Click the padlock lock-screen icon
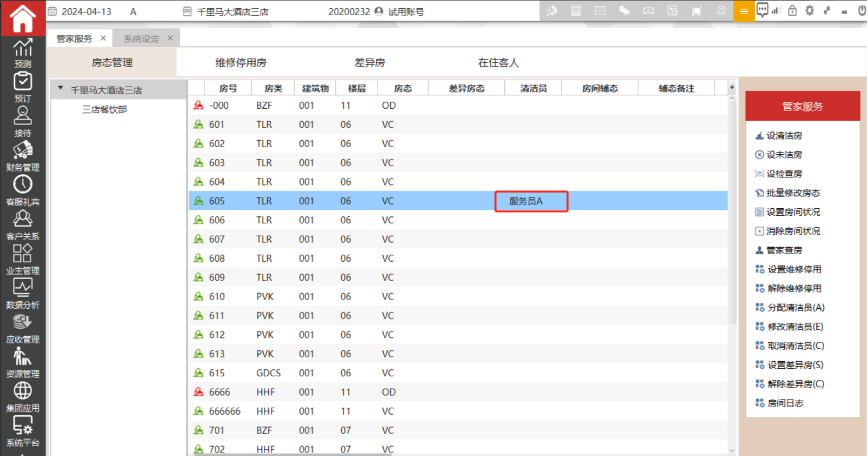 coord(792,11)
